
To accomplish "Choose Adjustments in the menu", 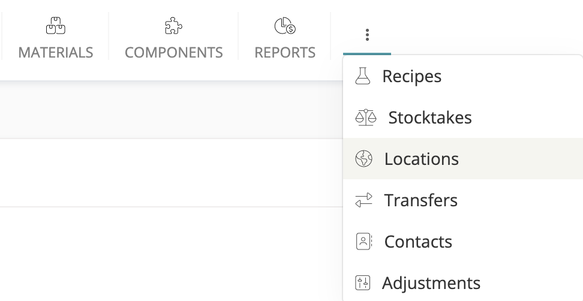I will coord(431,283).
